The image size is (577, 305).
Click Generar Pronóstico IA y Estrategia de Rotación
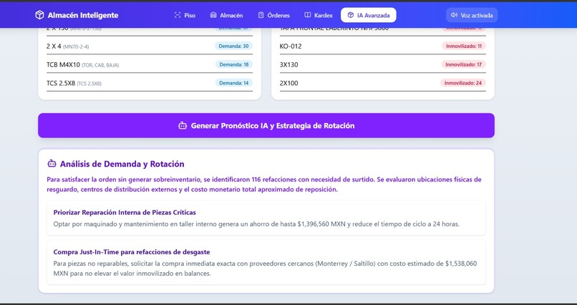click(266, 126)
